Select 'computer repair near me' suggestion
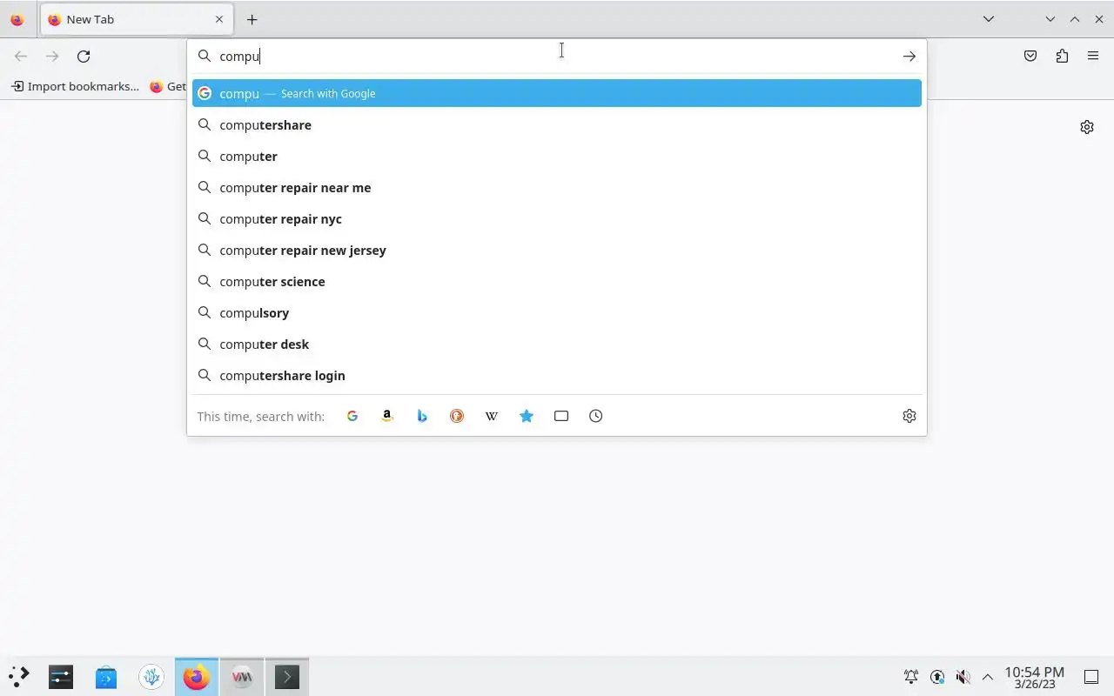Image resolution: width=1114 pixels, height=696 pixels. [x=557, y=188]
